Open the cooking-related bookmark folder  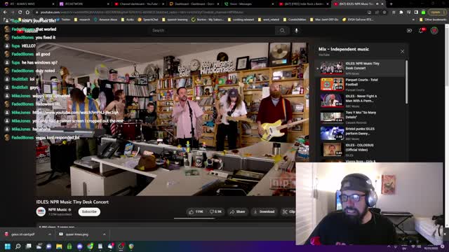241,20
